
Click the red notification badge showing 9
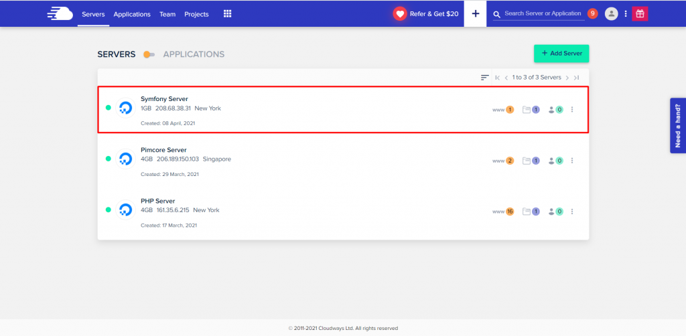(592, 13)
